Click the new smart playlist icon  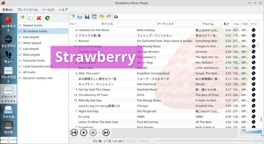coord(22,18)
